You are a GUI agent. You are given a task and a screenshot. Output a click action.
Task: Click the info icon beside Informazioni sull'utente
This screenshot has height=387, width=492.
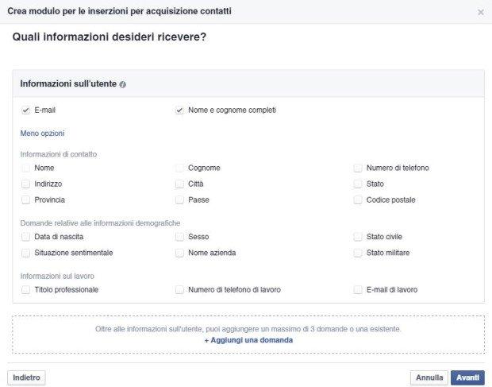(123, 84)
